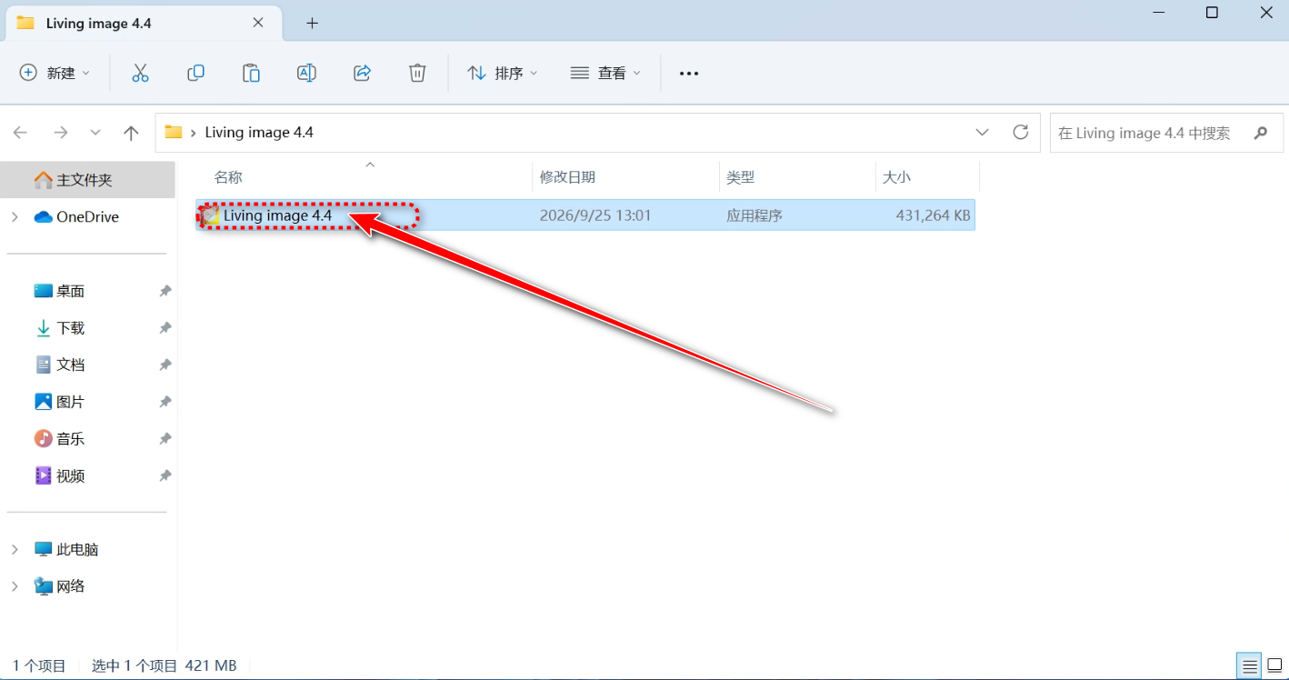Click the 431,264 KB size cell
The image size is (1289, 680).
pyautogui.click(x=934, y=215)
